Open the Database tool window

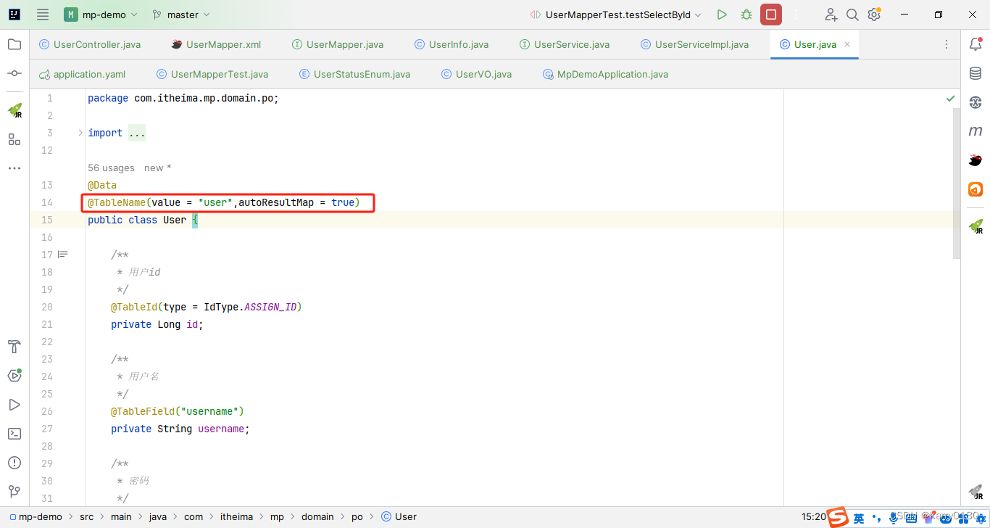(x=975, y=73)
